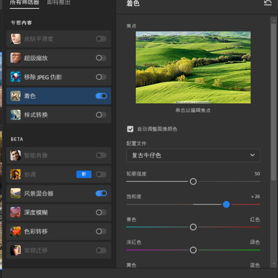Click the 超级缩放 filter icon

pos(15,58)
